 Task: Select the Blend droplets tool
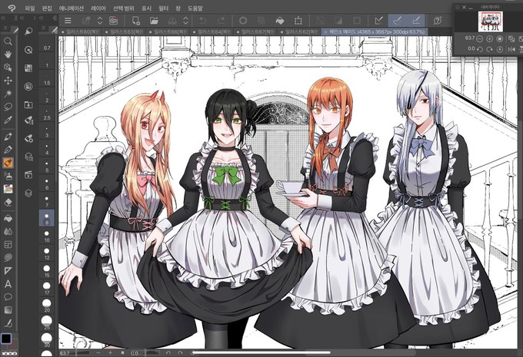click(x=8, y=231)
